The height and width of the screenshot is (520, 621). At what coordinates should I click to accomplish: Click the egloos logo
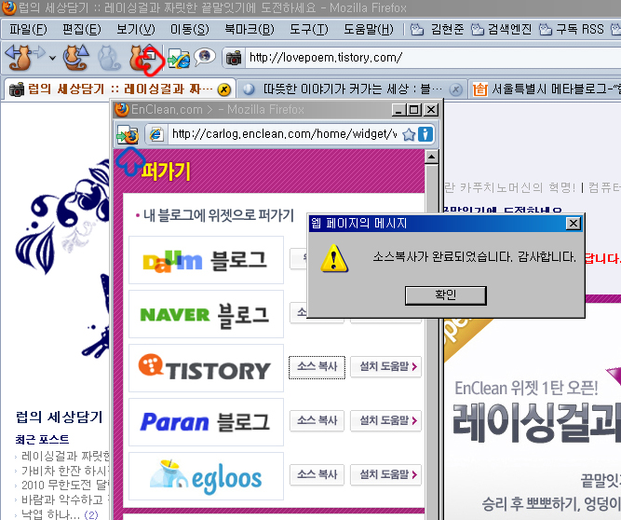coord(206,475)
